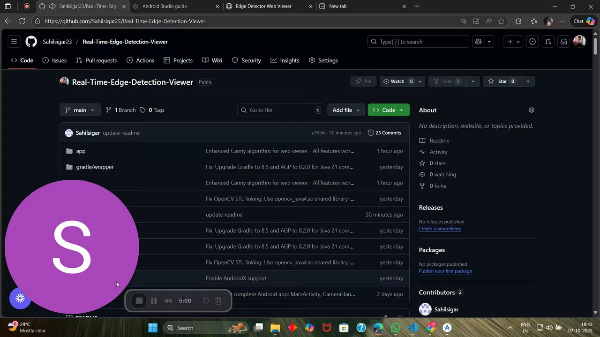
Task: Open the Issues shortcut icon in header
Action: (x=532, y=42)
